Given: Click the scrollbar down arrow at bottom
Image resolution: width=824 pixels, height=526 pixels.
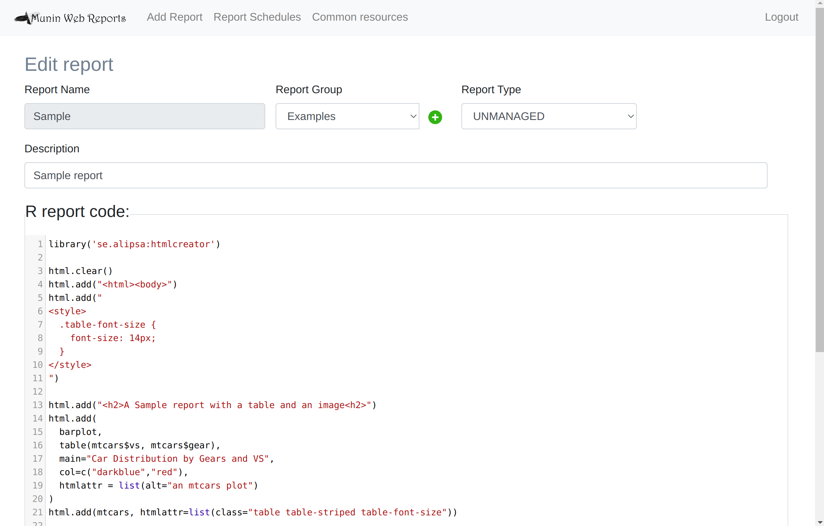Looking at the screenshot, I should click(x=820, y=522).
